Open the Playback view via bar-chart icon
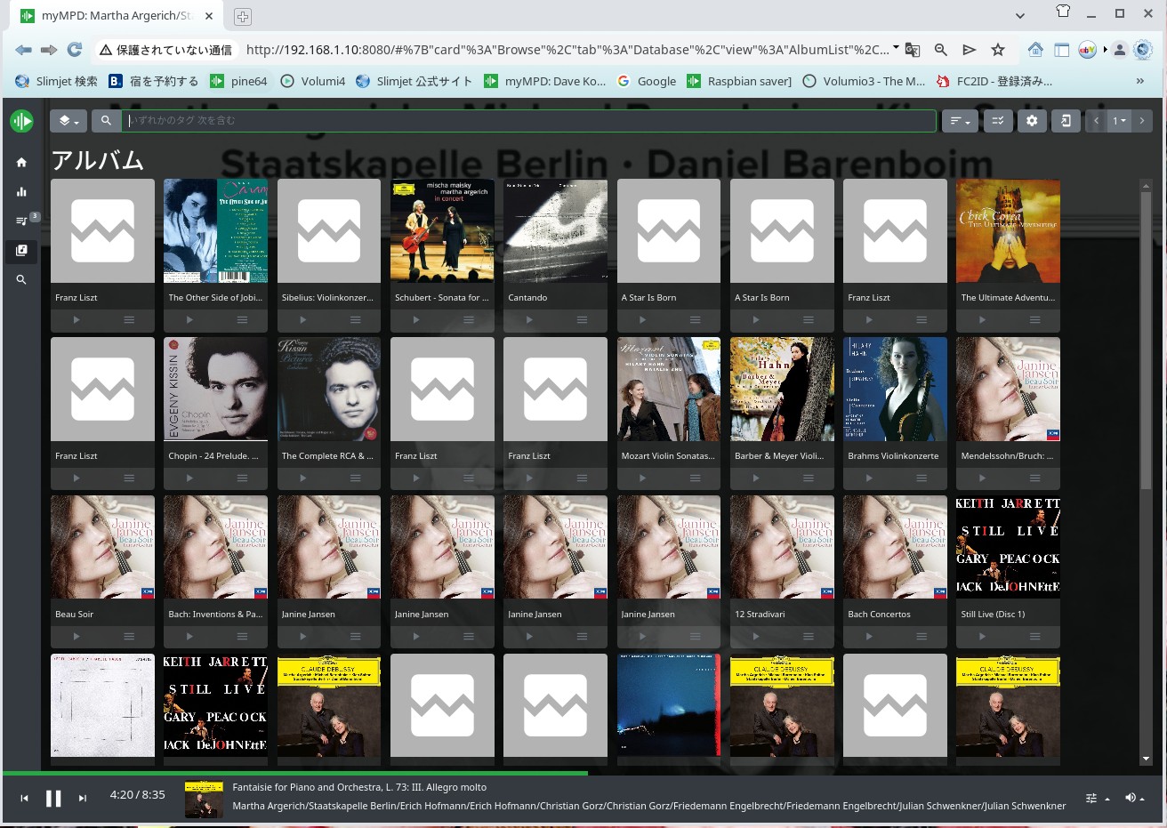Viewport: 1167px width, 828px height. [21, 191]
